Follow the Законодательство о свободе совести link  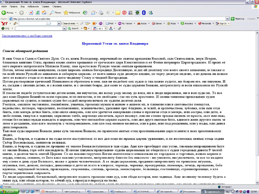click(x=27, y=36)
